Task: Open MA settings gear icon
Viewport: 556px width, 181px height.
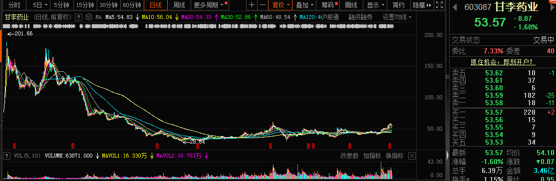Action: 89,17
